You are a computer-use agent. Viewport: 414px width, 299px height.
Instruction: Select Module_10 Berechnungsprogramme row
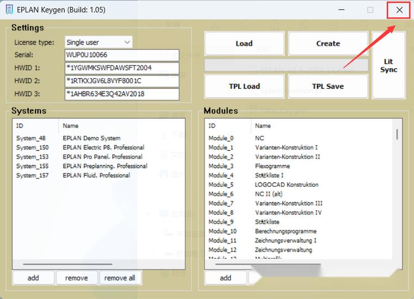tap(299, 231)
